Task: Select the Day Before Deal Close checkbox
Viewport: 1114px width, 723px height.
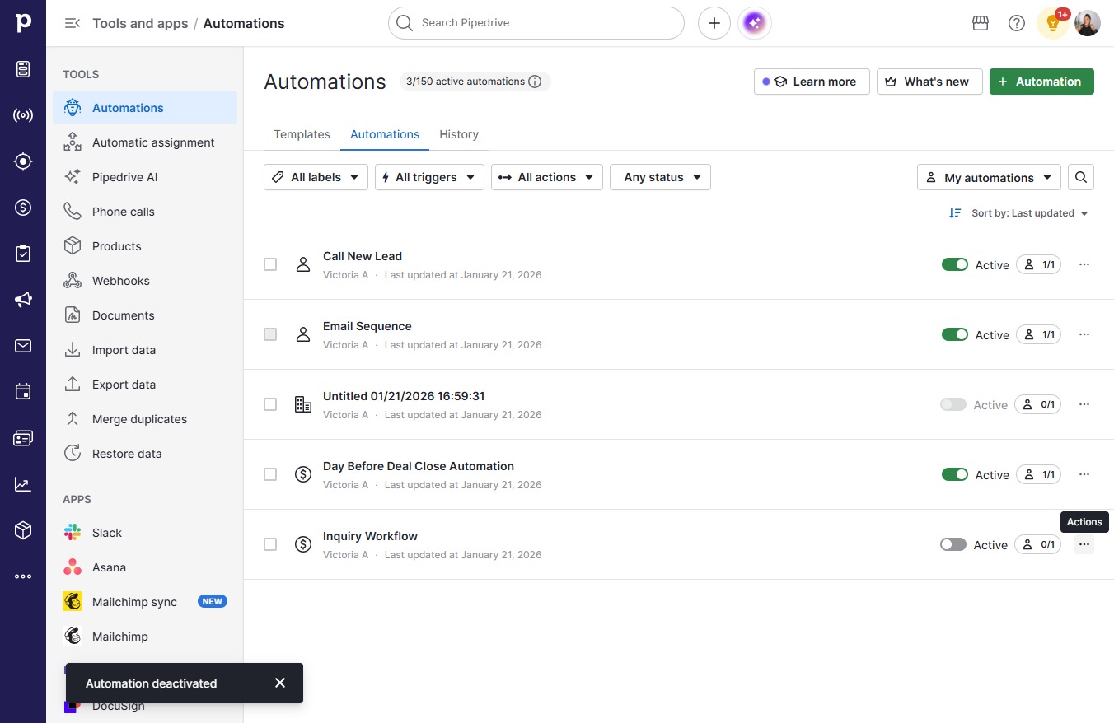Action: pos(270,474)
